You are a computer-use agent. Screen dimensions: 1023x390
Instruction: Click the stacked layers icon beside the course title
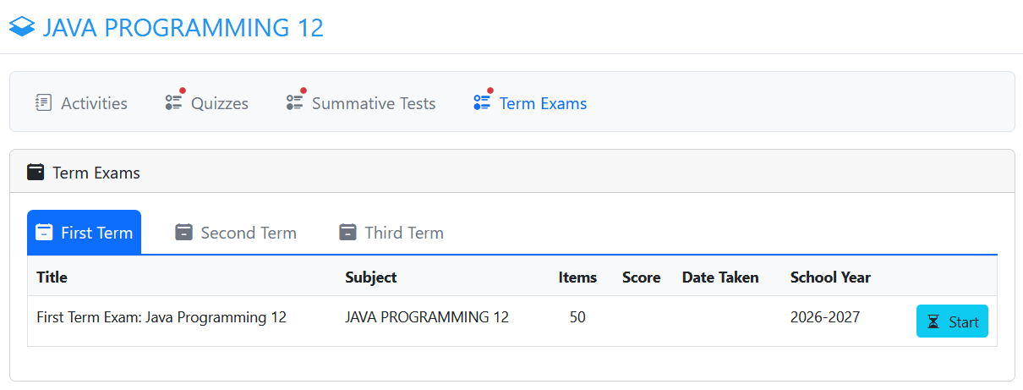(22, 27)
